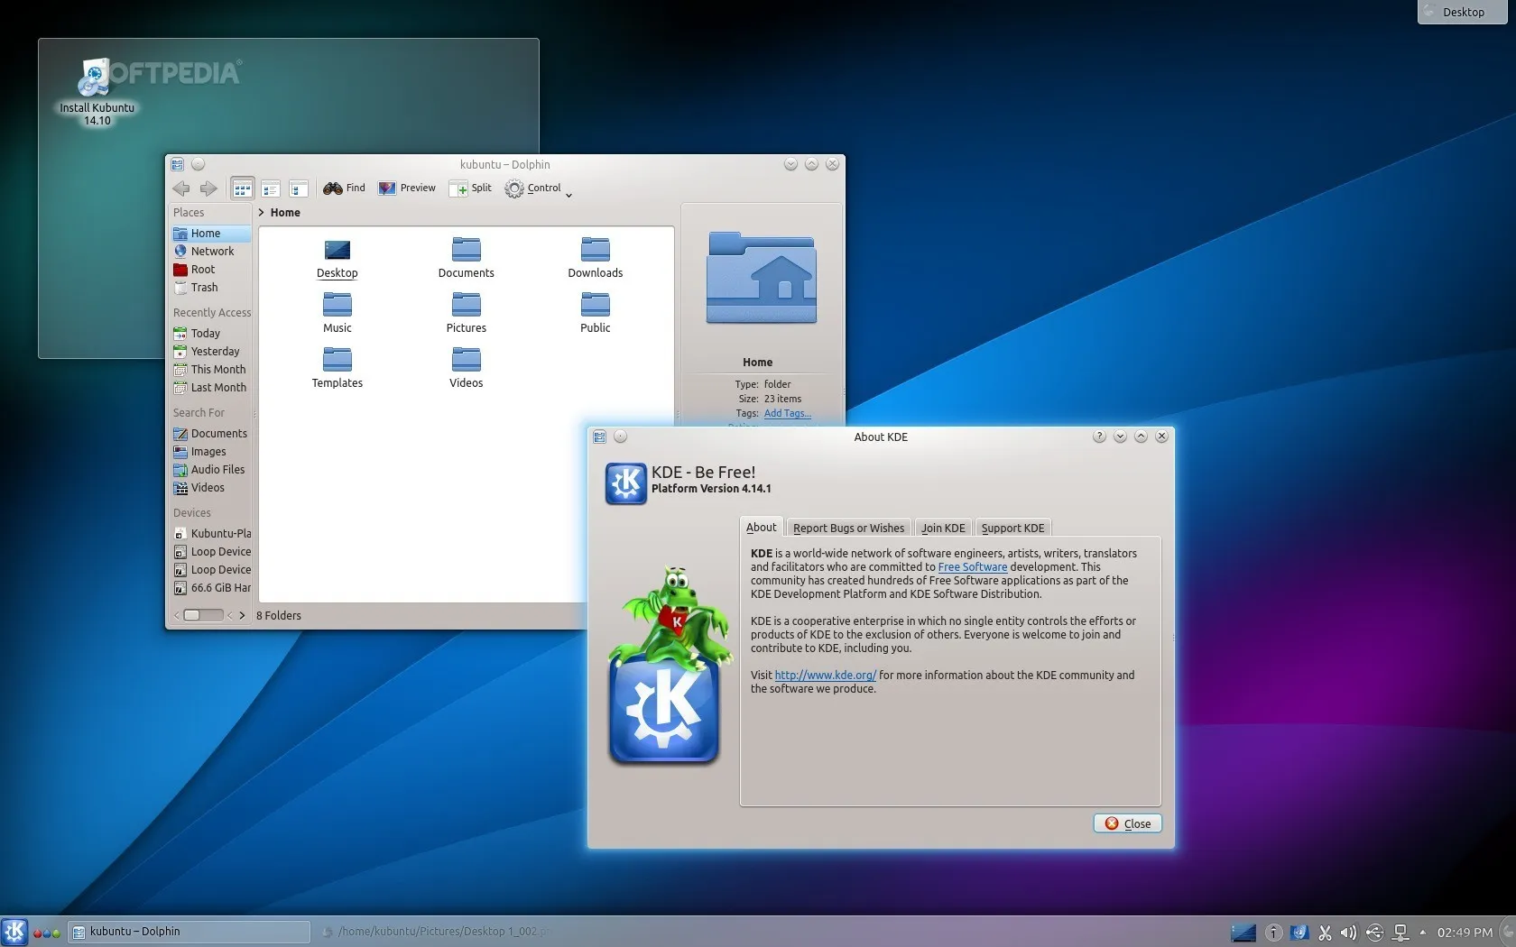The width and height of the screenshot is (1516, 947).
Task: Open the KDE Kickoff application launcher
Action: coord(14,932)
